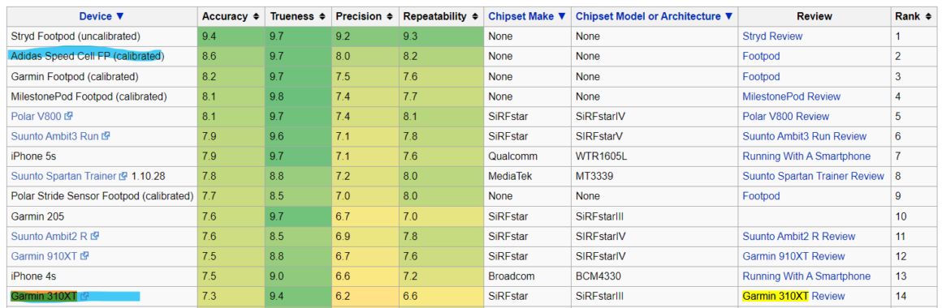Click external link icon next to Garmin 310XT
The height and width of the screenshot is (308, 942).
pos(84,296)
